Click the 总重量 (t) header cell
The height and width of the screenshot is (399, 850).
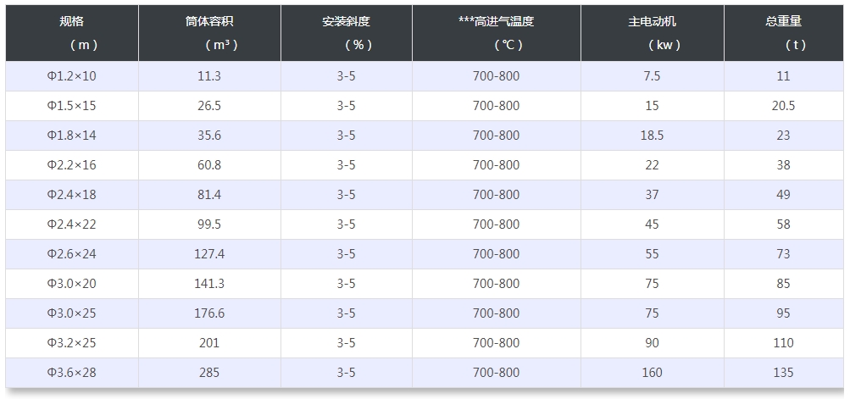784,33
